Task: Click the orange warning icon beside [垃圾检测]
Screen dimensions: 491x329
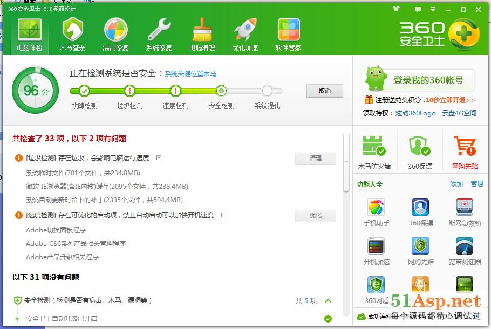Action: tap(19, 158)
